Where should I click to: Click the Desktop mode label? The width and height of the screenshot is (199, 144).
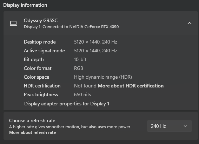[x=40, y=42]
